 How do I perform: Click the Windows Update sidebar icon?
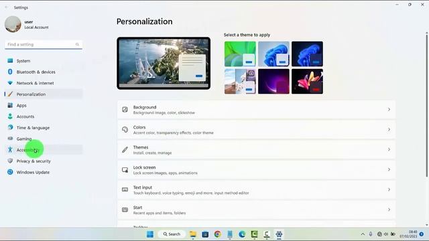[10, 172]
